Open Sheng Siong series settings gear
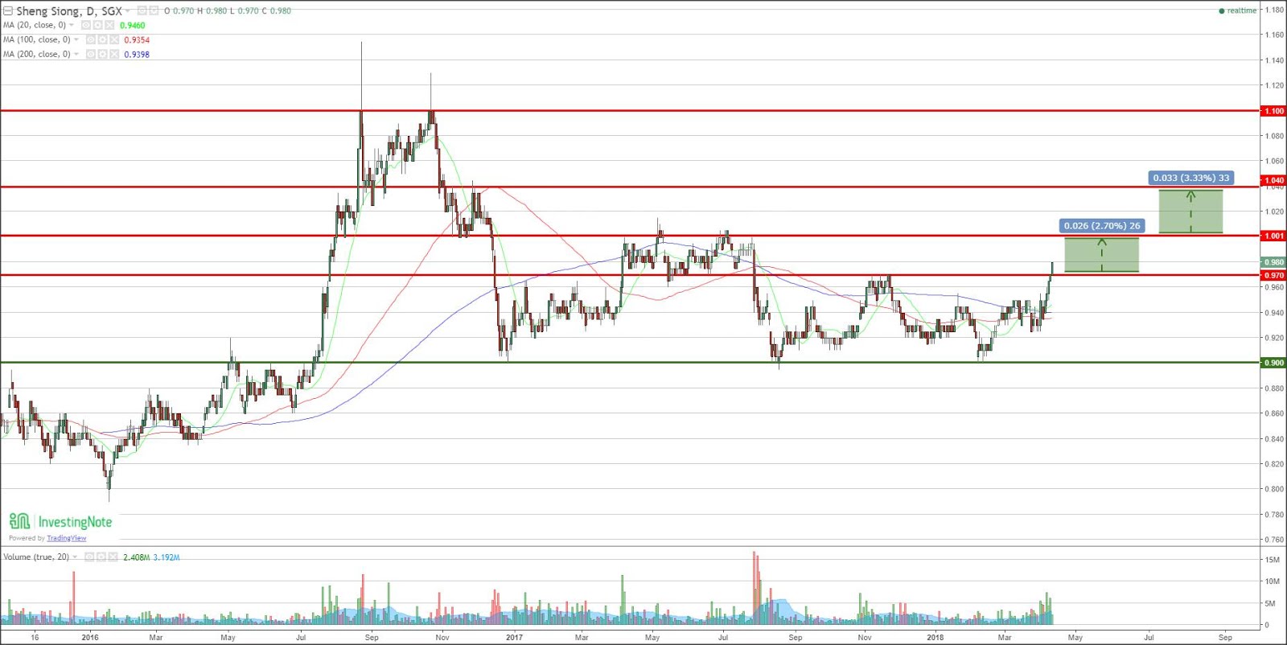Viewport: 1287px width, 645px height. 154,10
